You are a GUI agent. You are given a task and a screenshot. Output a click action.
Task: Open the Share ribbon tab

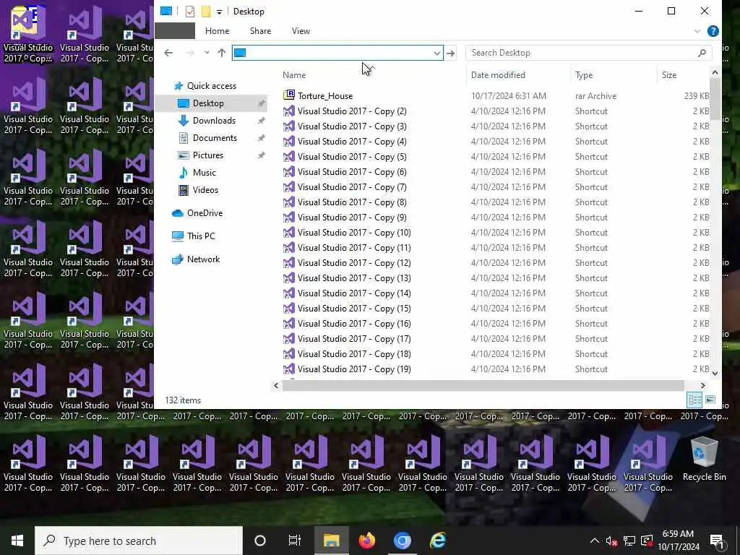click(x=260, y=31)
